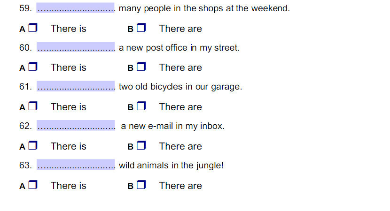Click 'There are' text for bicycles question
The image size is (390, 211).
click(180, 107)
